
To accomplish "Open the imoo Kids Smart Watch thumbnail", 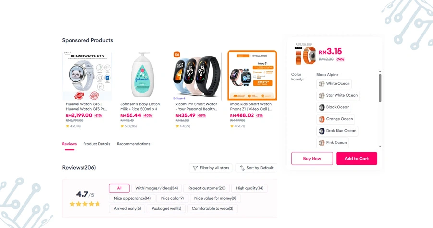I will pos(252,75).
